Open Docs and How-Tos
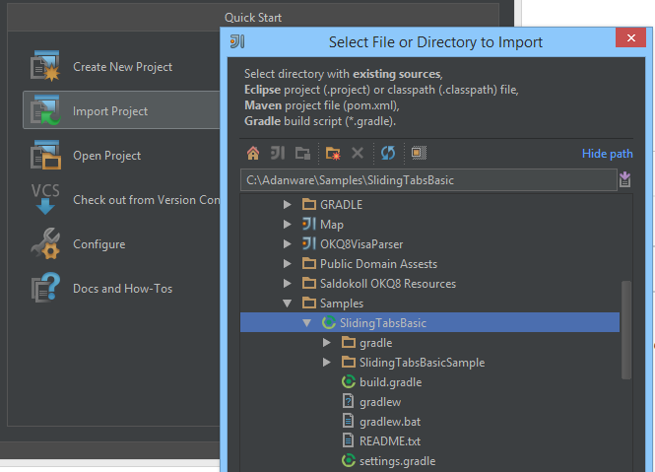Screen dimensions: 655x472 coord(122,289)
